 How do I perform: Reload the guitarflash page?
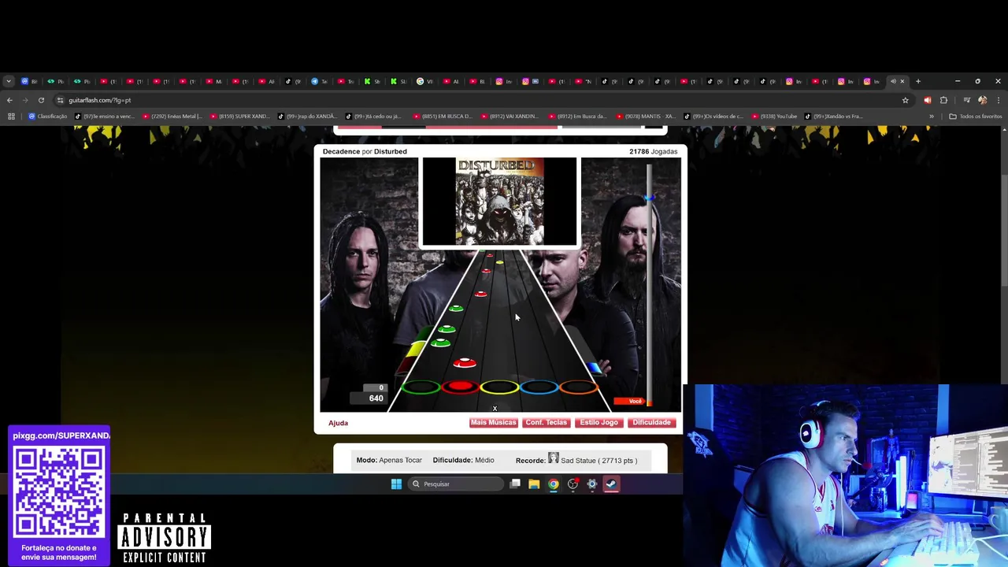click(x=41, y=100)
